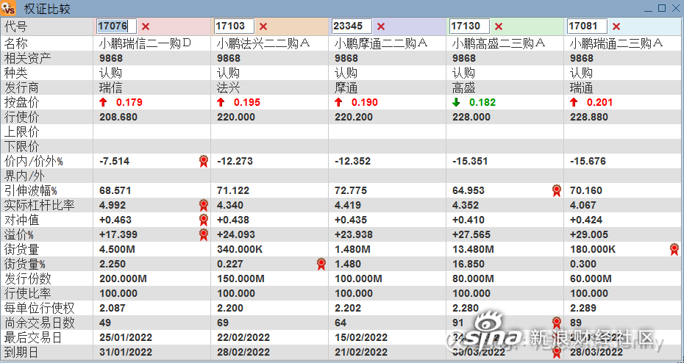Click last trading date 15/02/2022

tap(361, 338)
